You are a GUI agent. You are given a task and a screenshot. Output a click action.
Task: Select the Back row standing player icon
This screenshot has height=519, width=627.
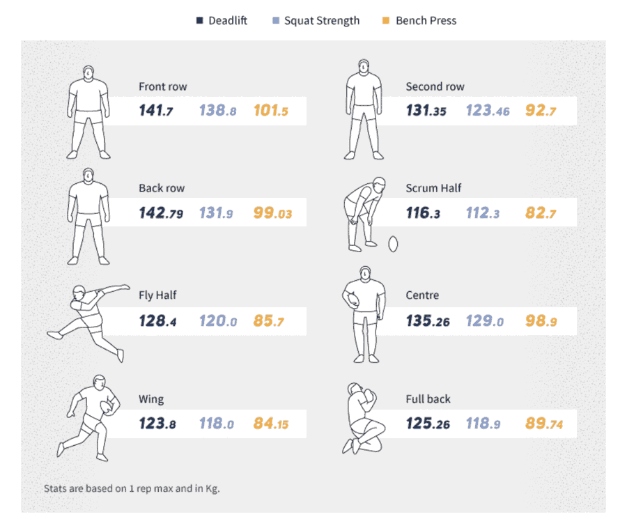point(88,214)
